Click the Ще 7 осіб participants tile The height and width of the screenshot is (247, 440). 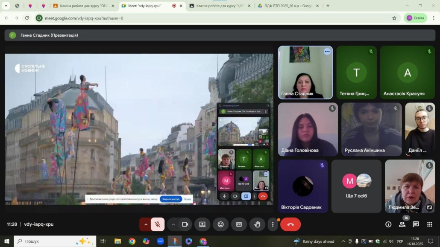pos(356,186)
